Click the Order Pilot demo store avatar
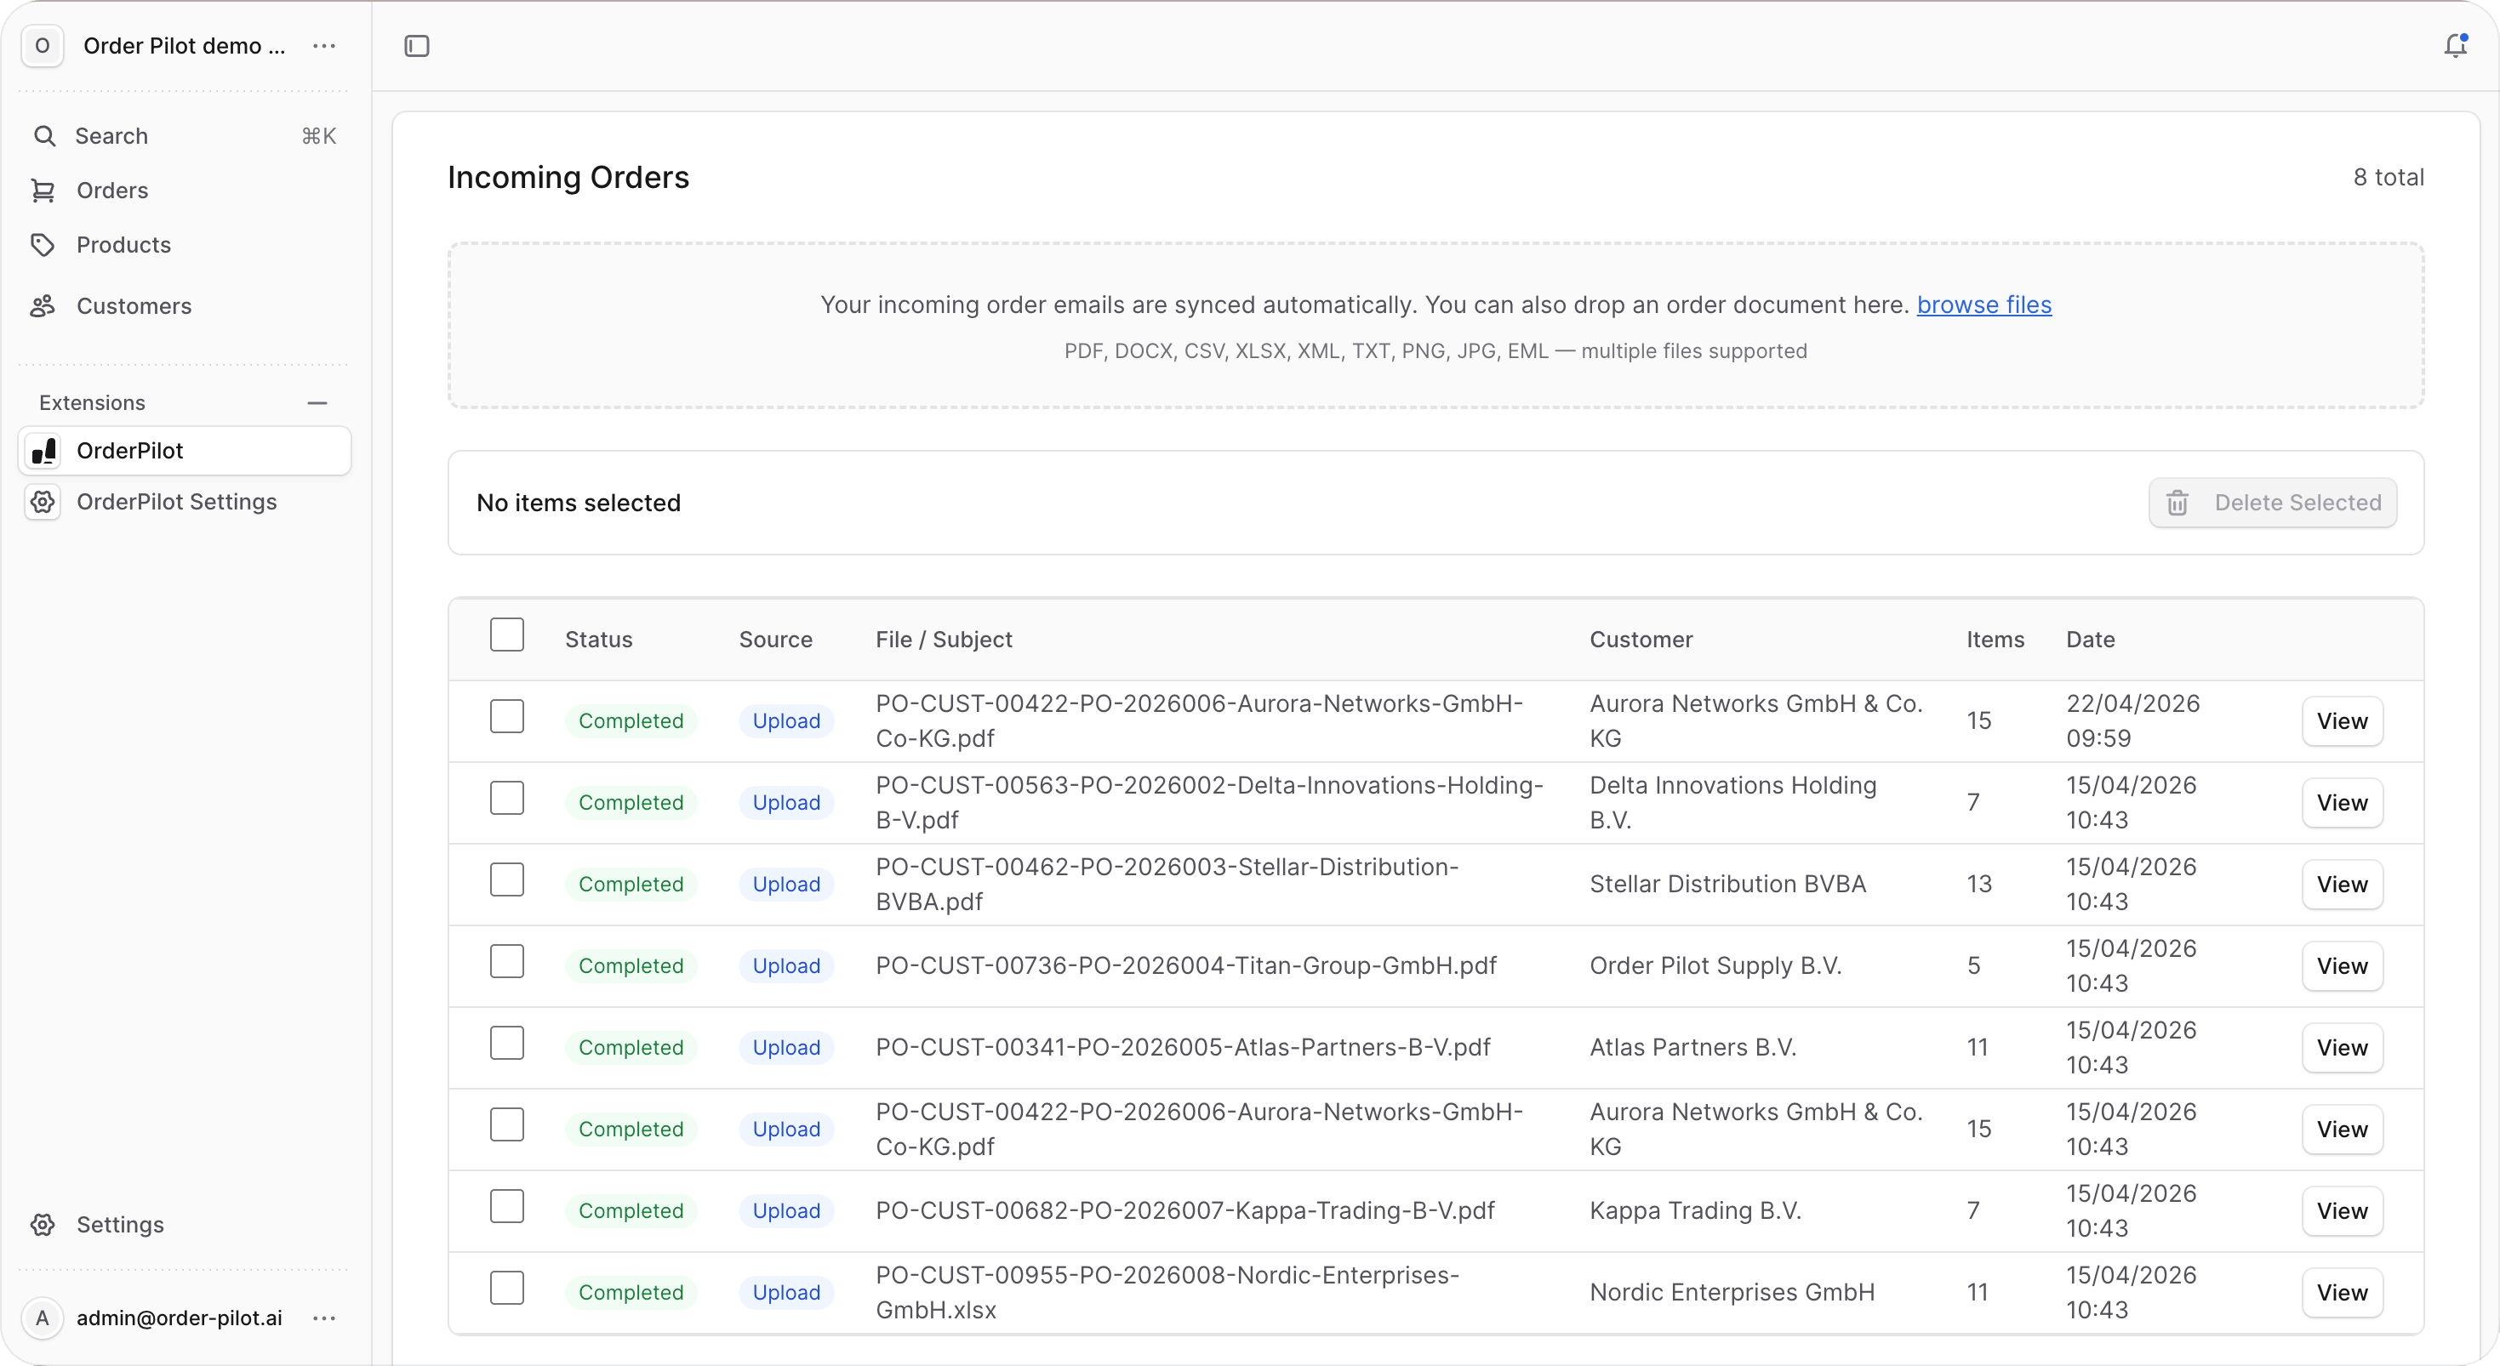Image resolution: width=2500 pixels, height=1366 pixels. pyautogui.click(x=42, y=46)
